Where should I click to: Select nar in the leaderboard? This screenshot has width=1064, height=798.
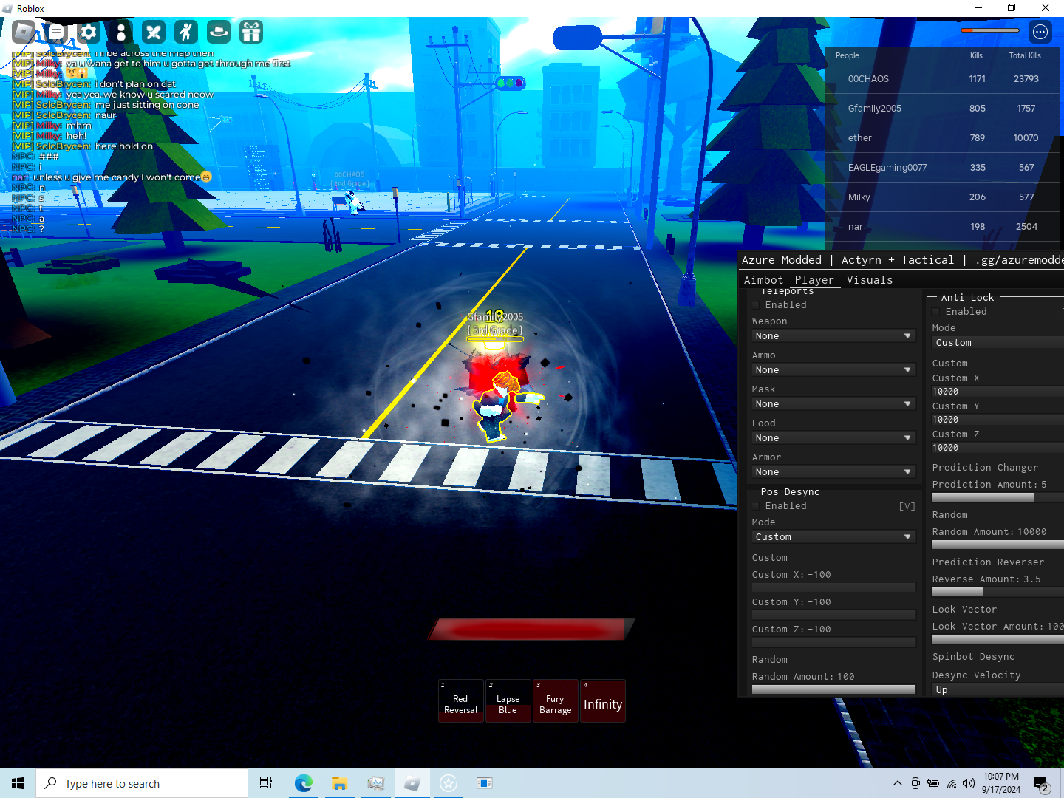pyautogui.click(x=943, y=227)
